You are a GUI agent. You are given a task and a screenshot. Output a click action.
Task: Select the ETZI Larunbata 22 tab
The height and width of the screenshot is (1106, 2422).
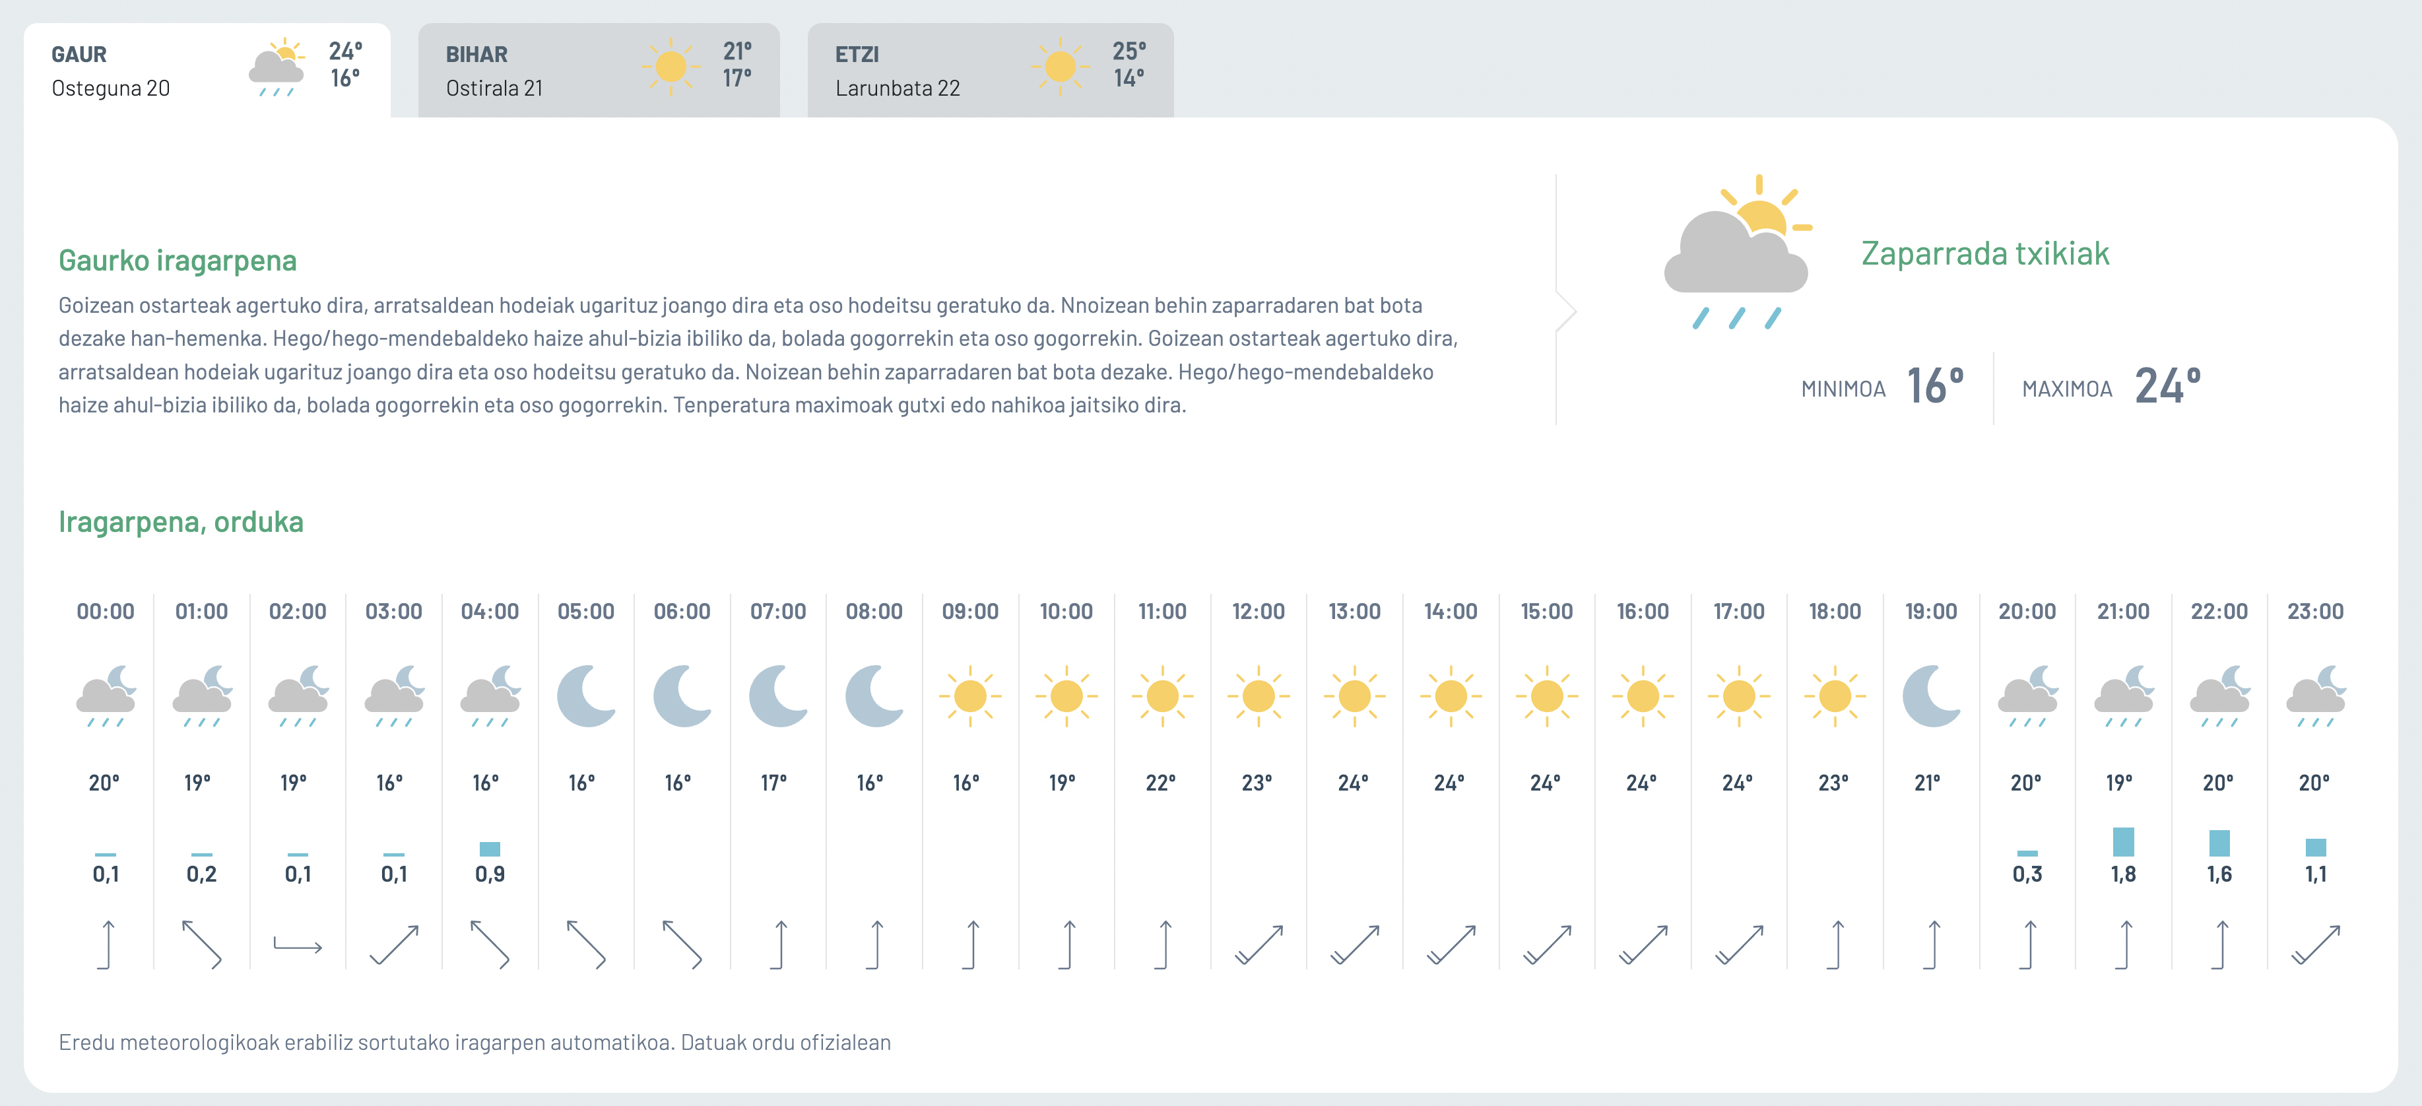990,71
